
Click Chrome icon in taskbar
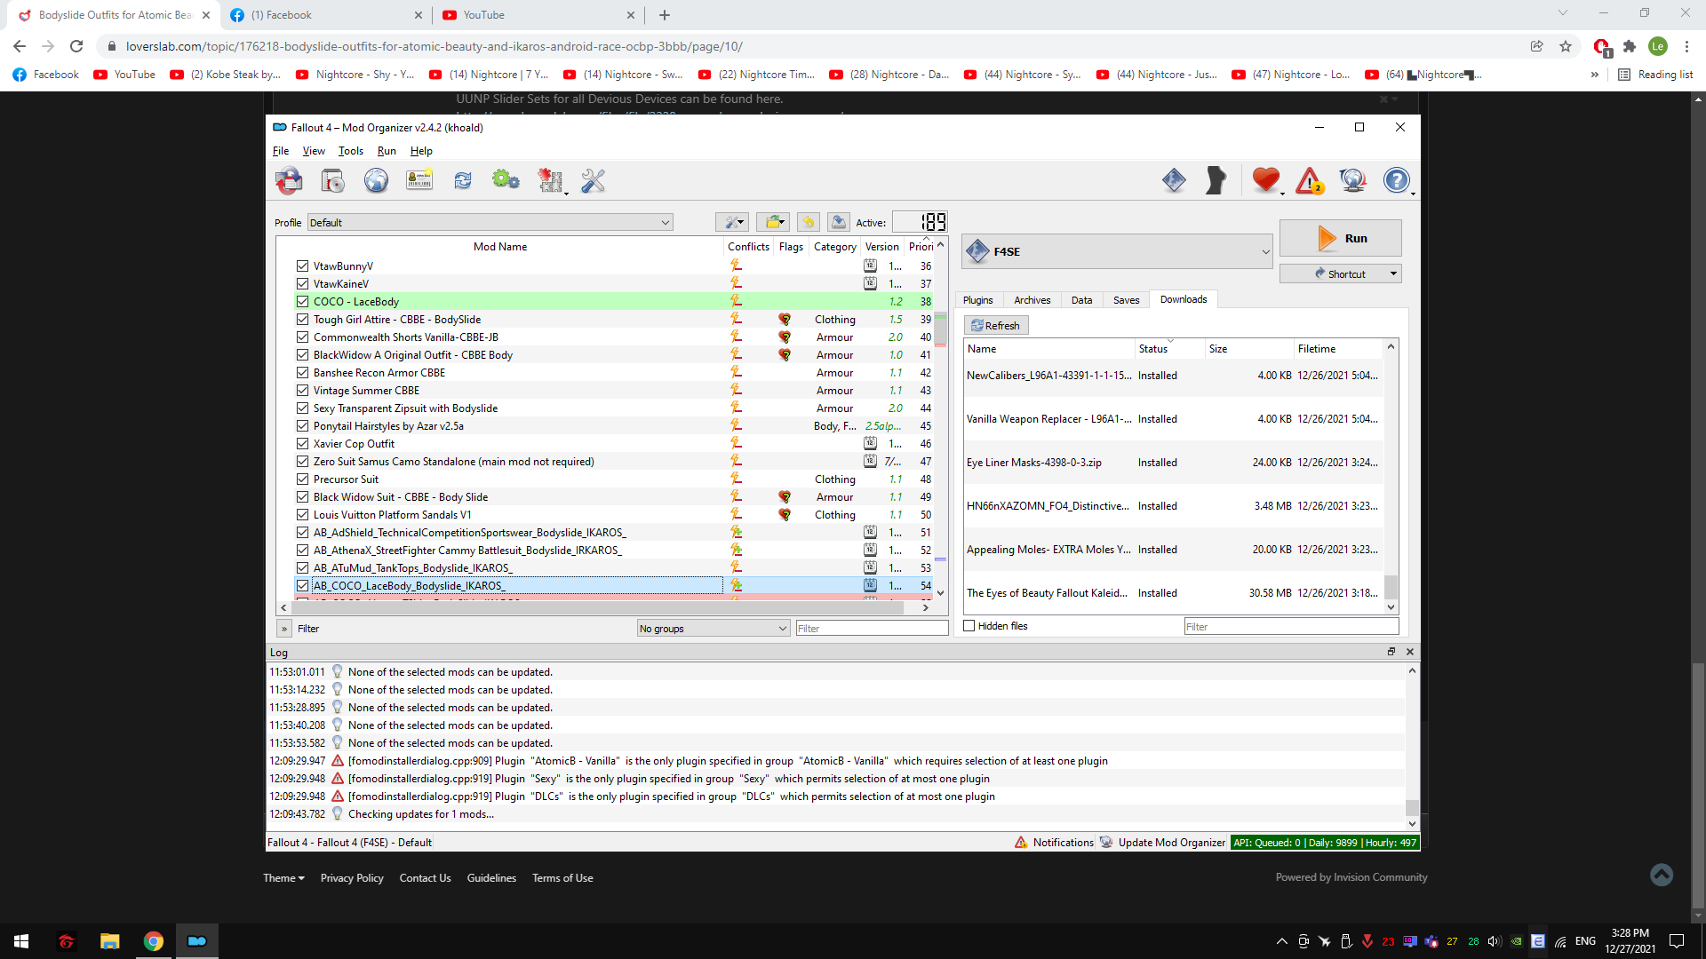(x=154, y=941)
